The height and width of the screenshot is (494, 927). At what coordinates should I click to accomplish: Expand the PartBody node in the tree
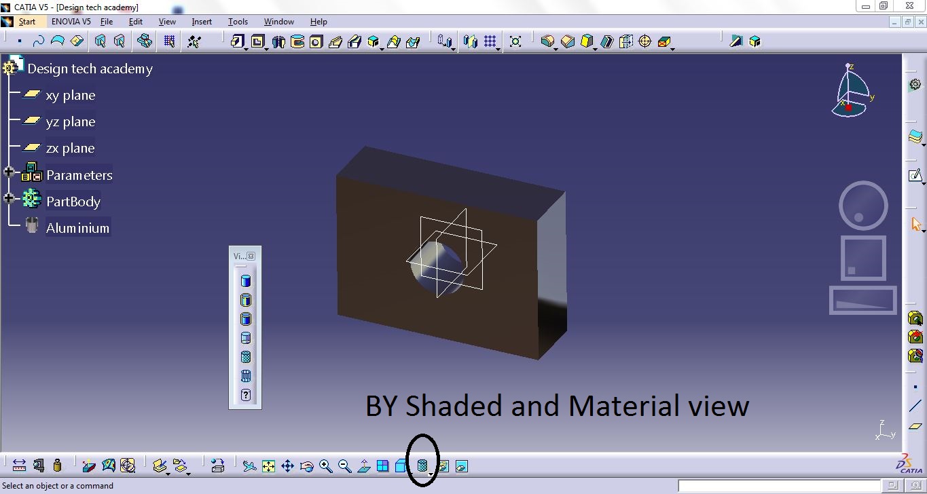(9, 197)
